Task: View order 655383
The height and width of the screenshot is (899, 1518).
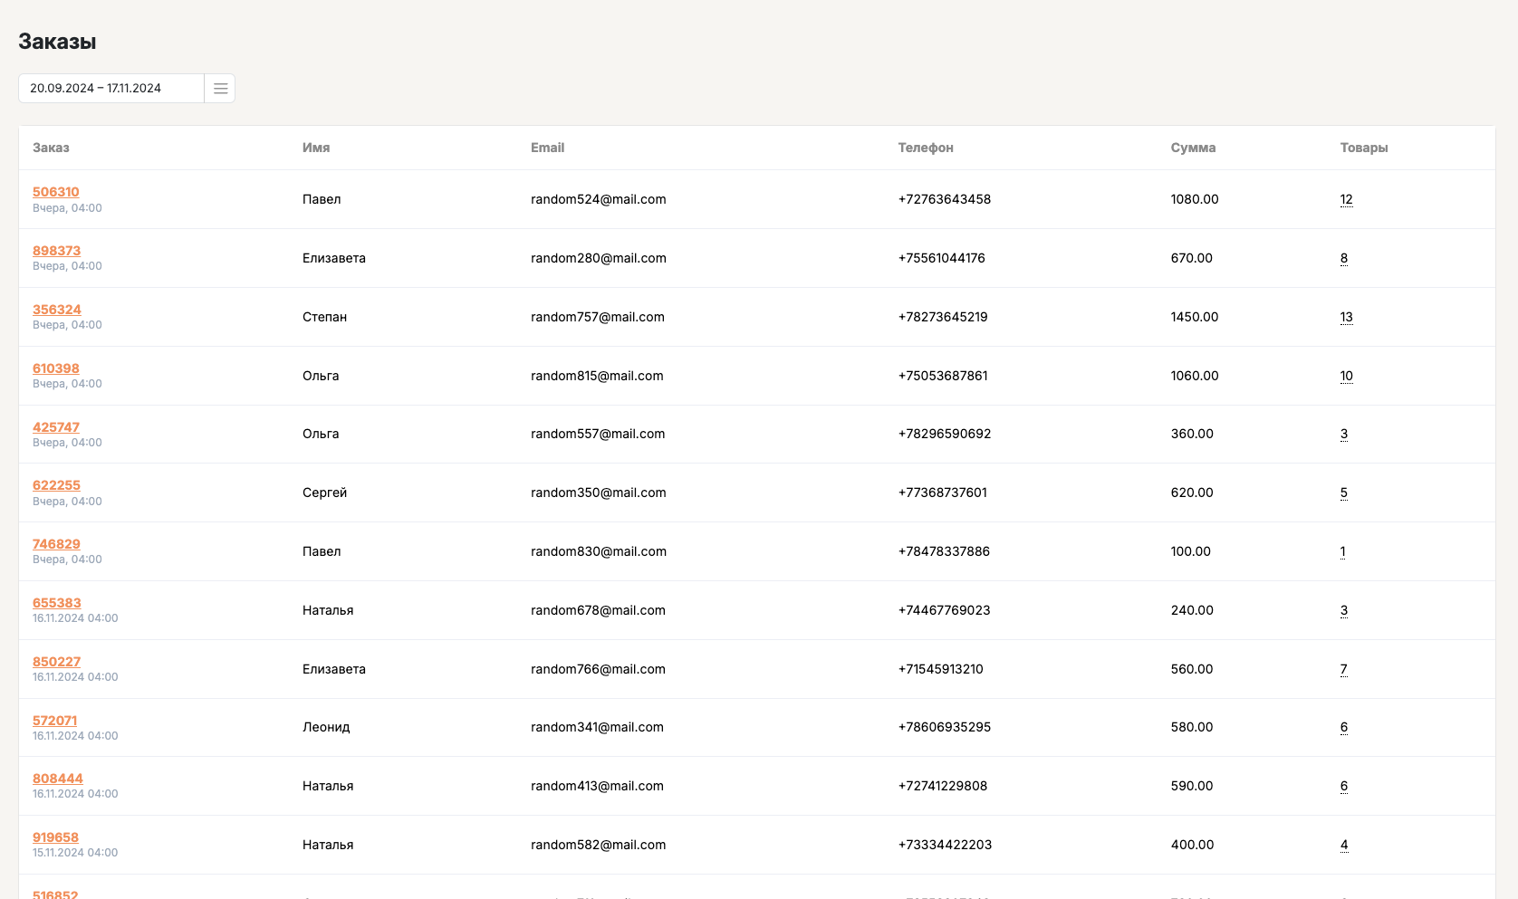Action: 57,603
